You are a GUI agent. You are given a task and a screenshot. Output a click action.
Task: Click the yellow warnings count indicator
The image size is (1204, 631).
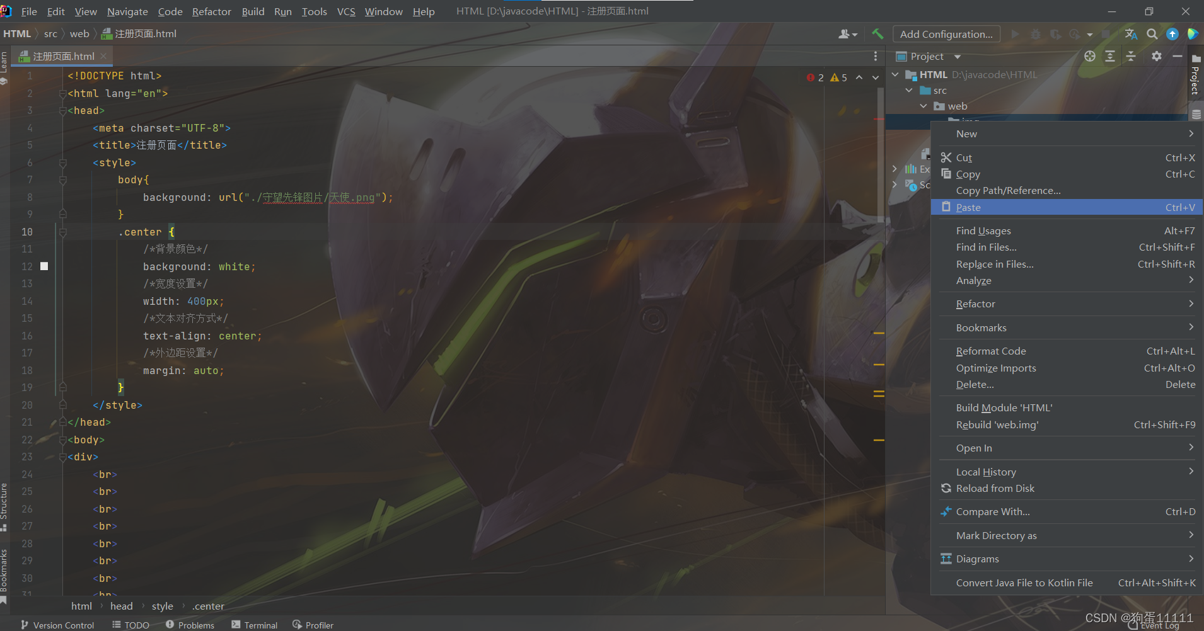[x=839, y=77]
